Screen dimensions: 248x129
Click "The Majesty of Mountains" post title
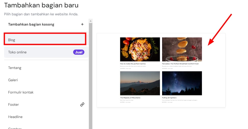click(130, 98)
